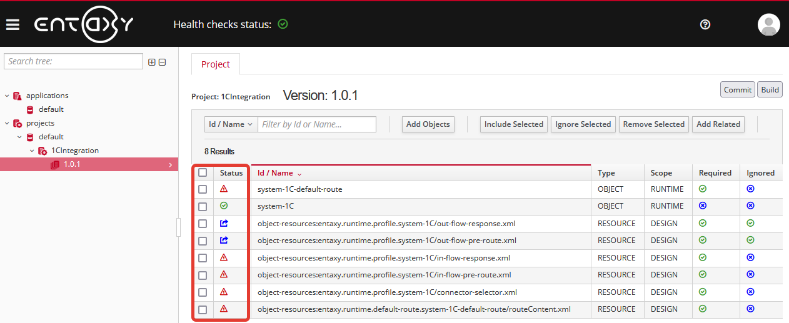
Task: Collapse the projects tree node
Action: (x=7, y=123)
